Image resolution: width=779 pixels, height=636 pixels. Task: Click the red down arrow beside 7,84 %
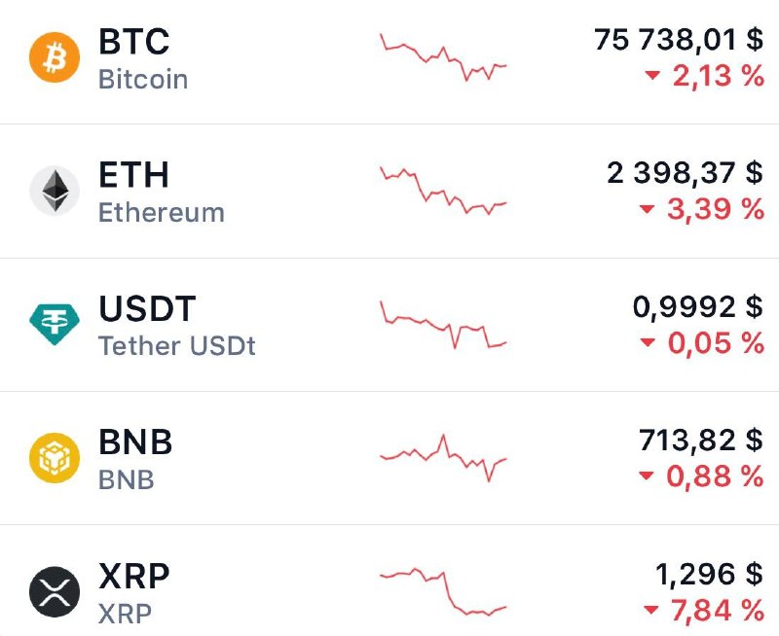650,609
